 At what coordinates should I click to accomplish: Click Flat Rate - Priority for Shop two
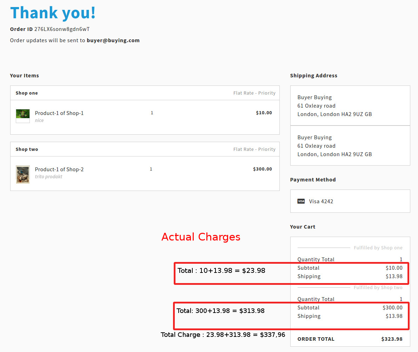tap(254, 149)
